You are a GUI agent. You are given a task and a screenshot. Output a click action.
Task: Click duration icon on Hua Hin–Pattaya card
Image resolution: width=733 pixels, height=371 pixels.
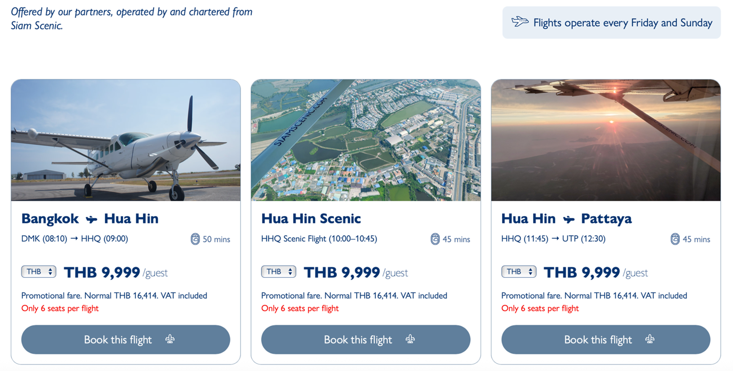(x=675, y=239)
